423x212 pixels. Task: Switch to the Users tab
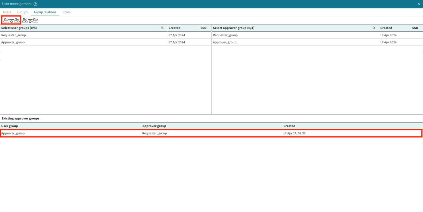[7, 12]
